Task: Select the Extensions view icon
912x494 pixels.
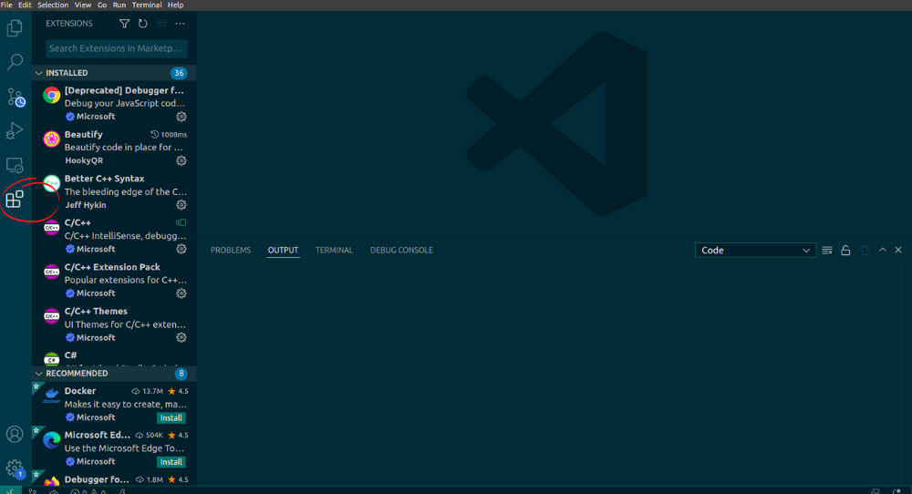Action: point(15,200)
